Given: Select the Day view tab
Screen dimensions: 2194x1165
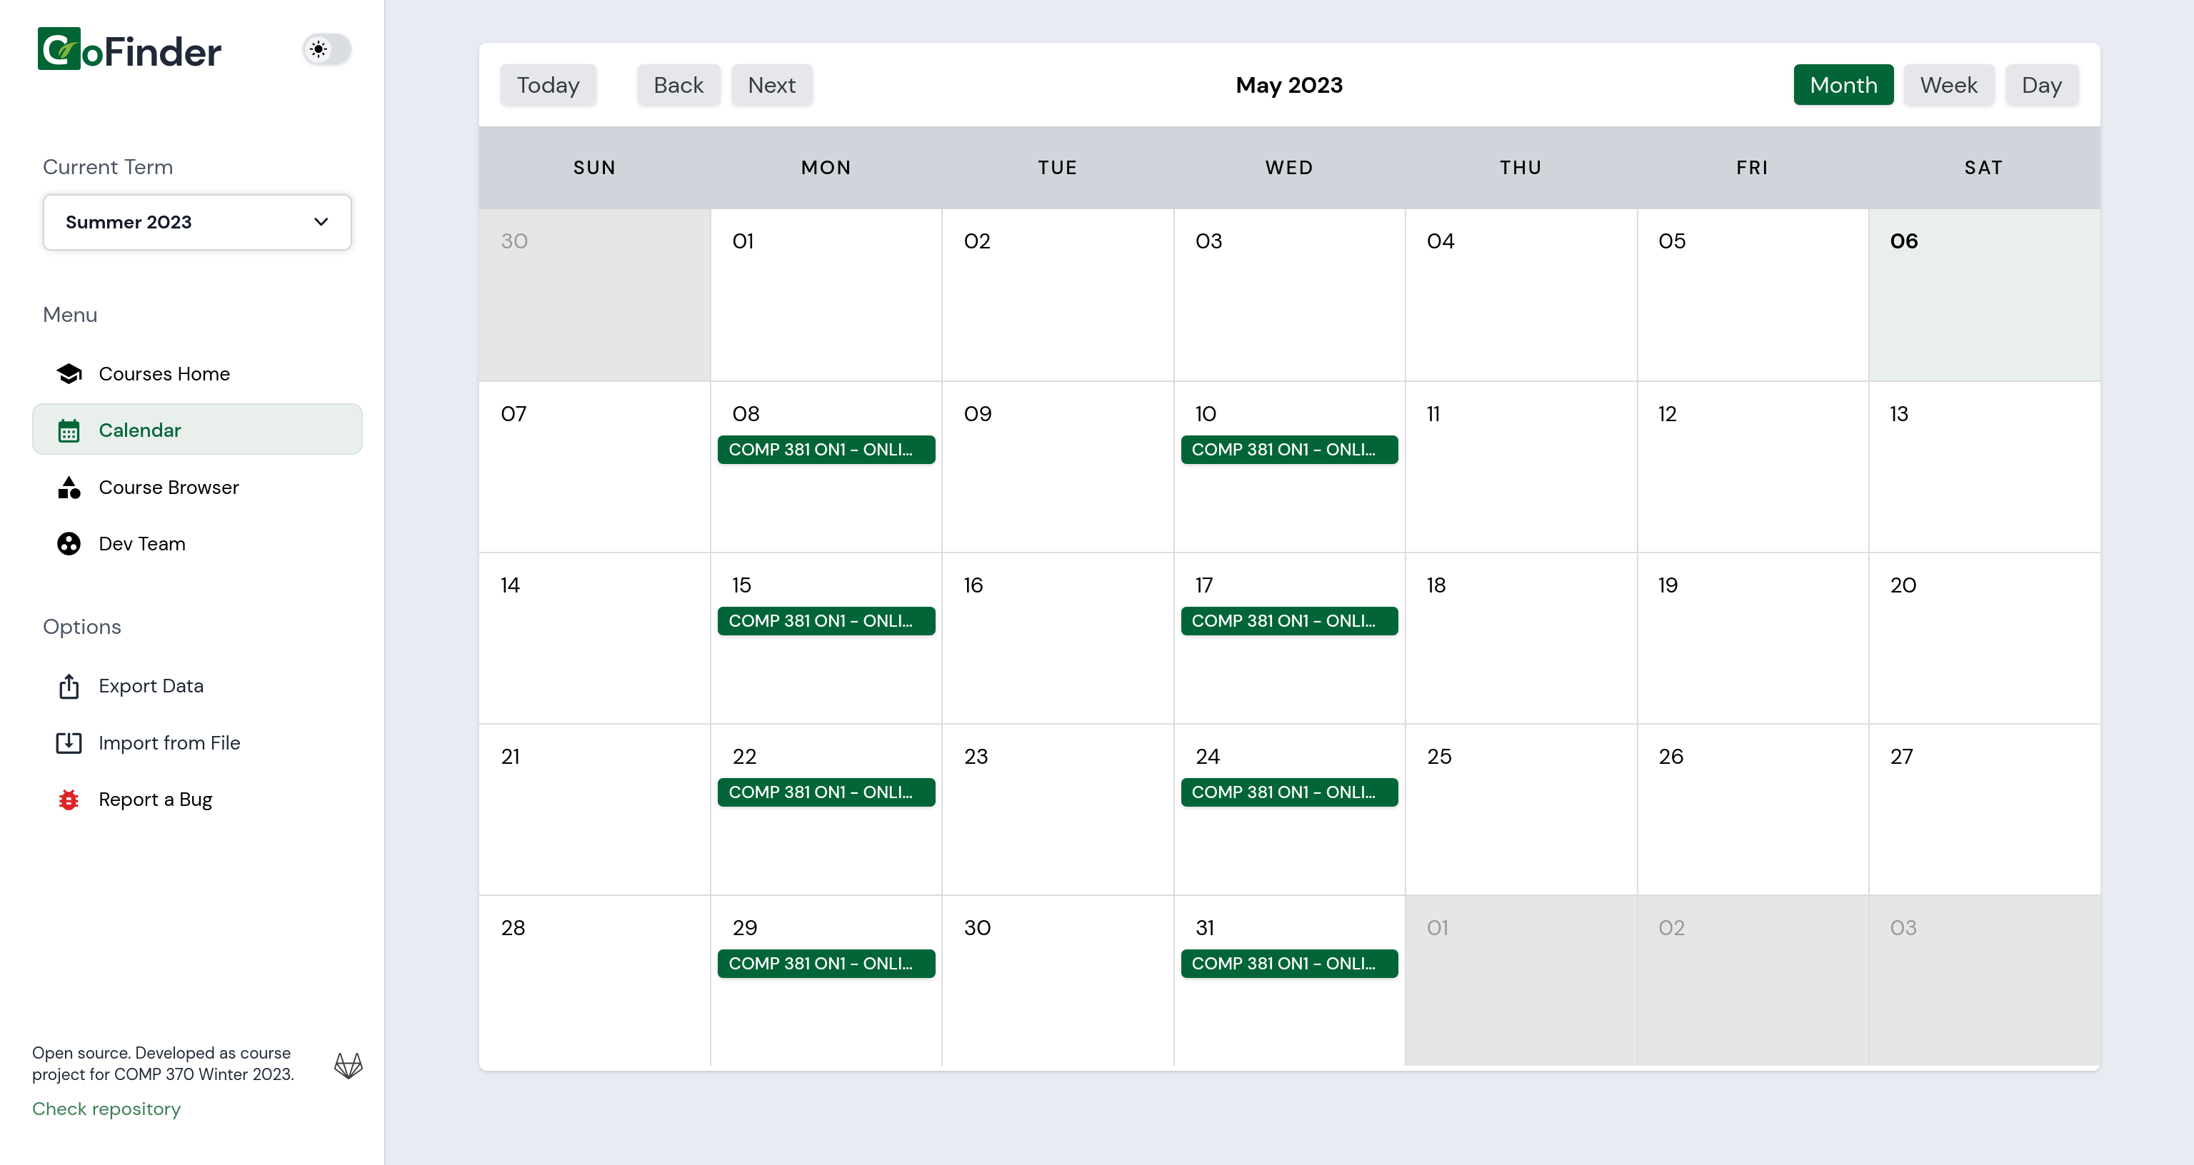Looking at the screenshot, I should coord(2040,85).
